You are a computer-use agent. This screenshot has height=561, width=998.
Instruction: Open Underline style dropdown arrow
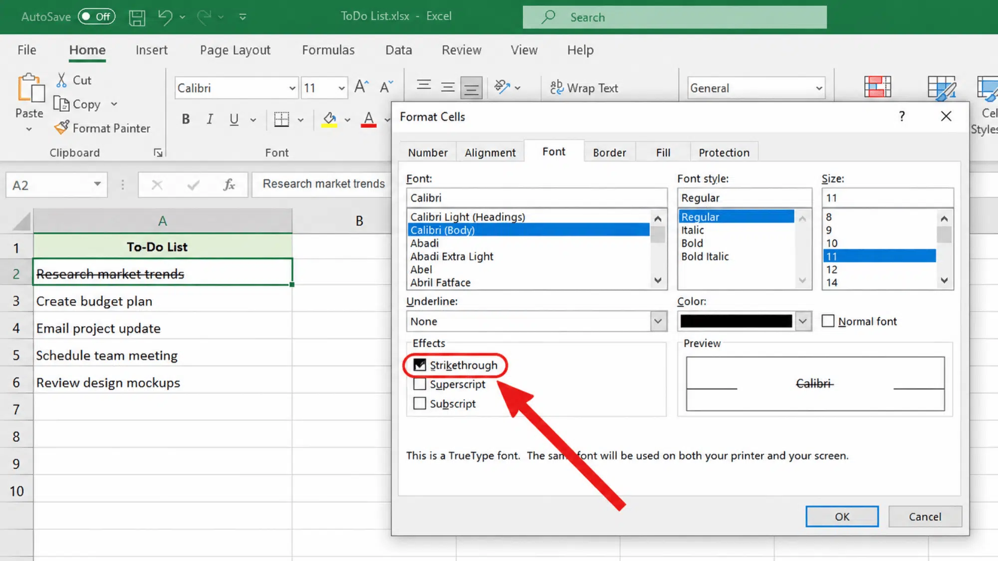(253, 120)
